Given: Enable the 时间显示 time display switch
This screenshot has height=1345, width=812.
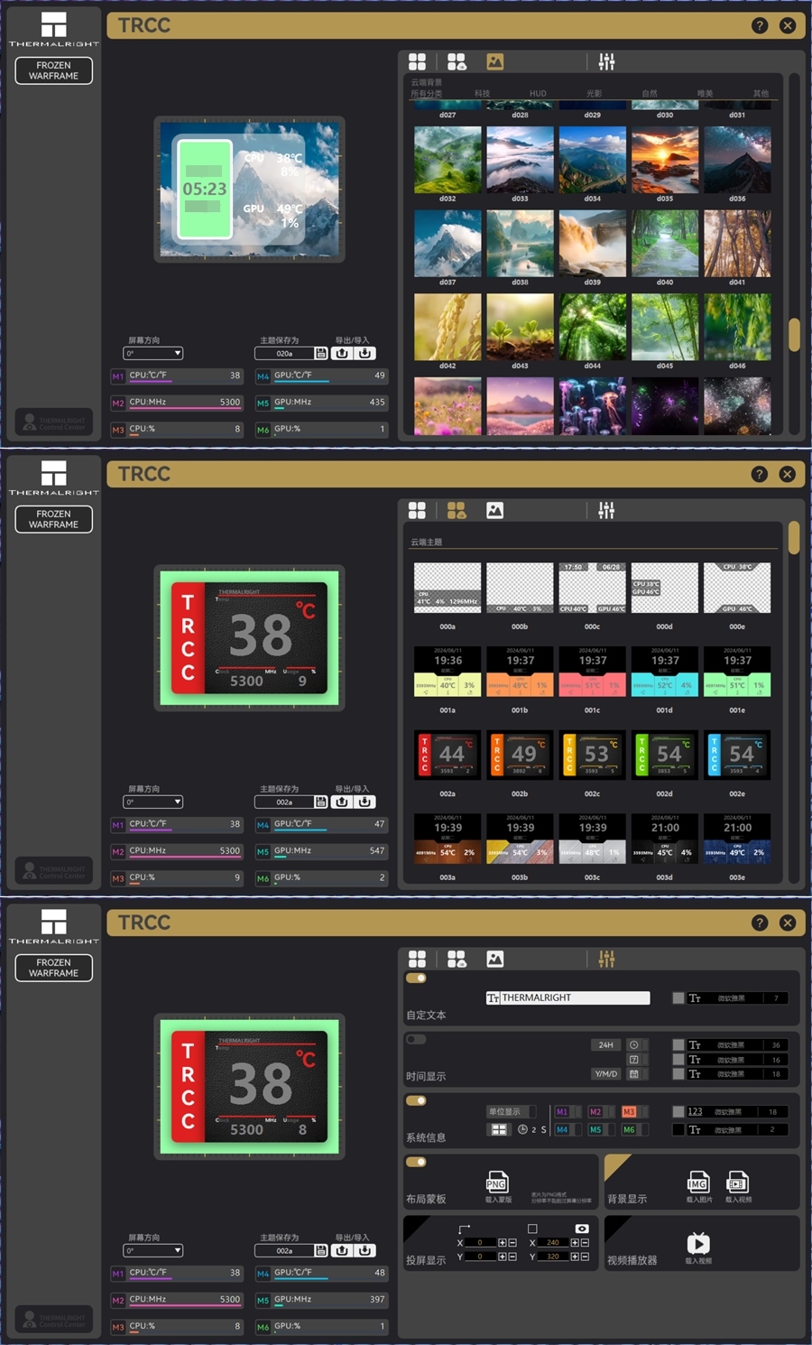Looking at the screenshot, I should click(x=416, y=1039).
